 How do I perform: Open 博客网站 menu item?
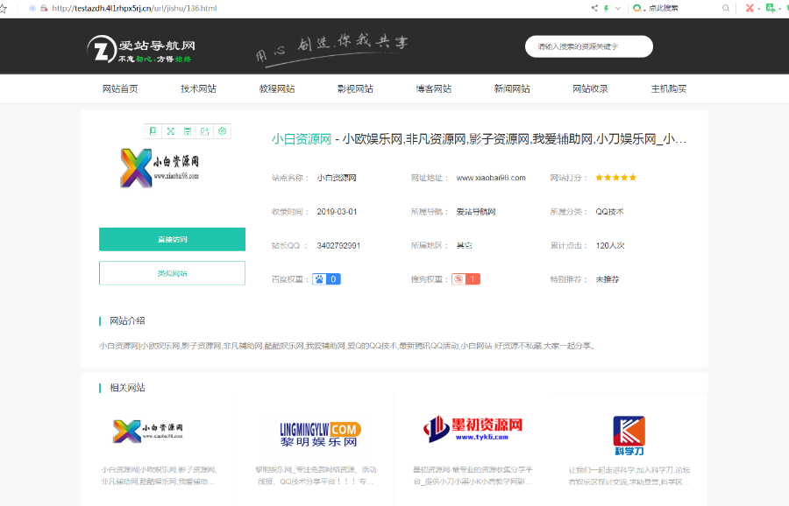coord(434,89)
